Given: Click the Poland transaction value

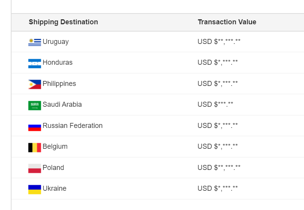Looking at the screenshot, I should [219, 168].
